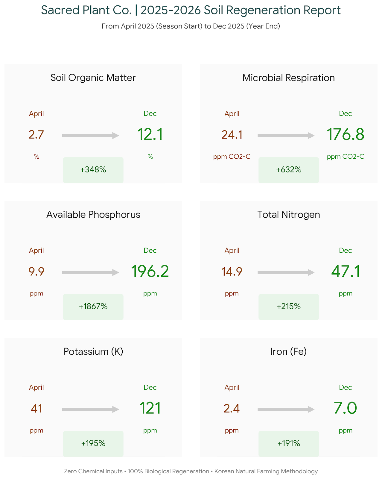Click the April to Dec 2025 subtitle
Image resolution: width=382 pixels, height=479 pixels.
(191, 26)
